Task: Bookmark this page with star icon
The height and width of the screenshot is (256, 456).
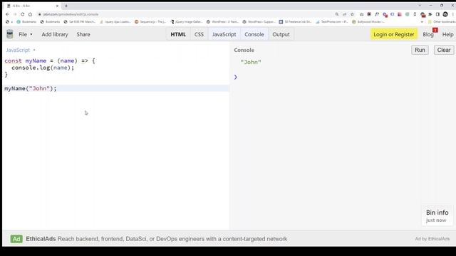Action: tap(352, 14)
